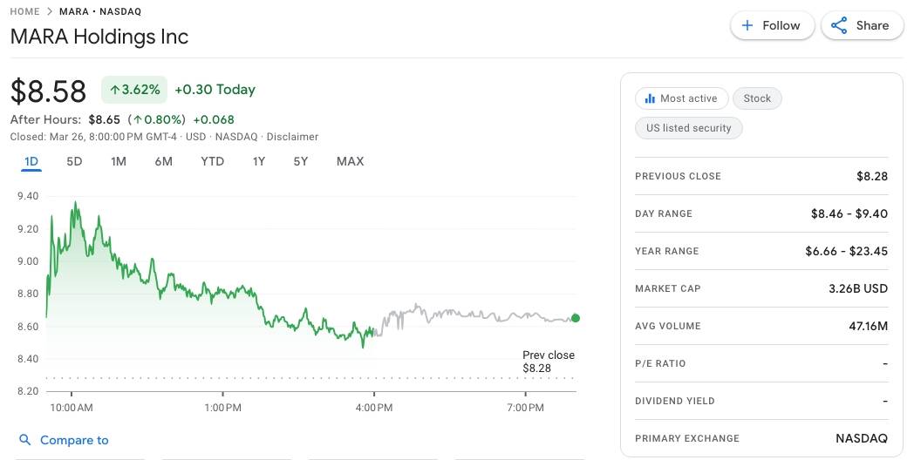This screenshot has width=914, height=460.
Task: Switch to the MAX chart range
Action: (350, 161)
